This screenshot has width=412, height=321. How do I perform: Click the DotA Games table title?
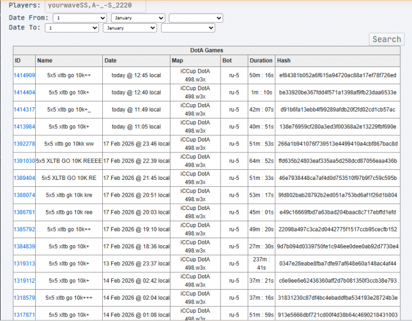point(206,50)
